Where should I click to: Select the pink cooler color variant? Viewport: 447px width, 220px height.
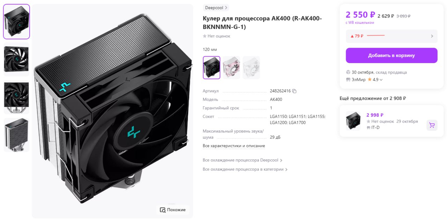(232, 68)
